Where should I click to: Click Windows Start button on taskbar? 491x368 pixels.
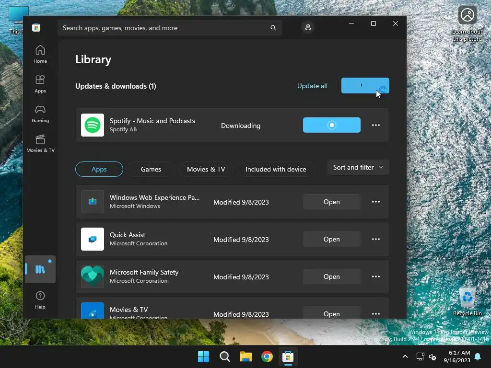pyautogui.click(x=203, y=356)
